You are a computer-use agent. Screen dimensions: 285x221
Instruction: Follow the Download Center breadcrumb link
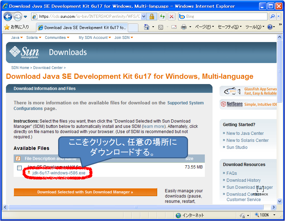48,68
